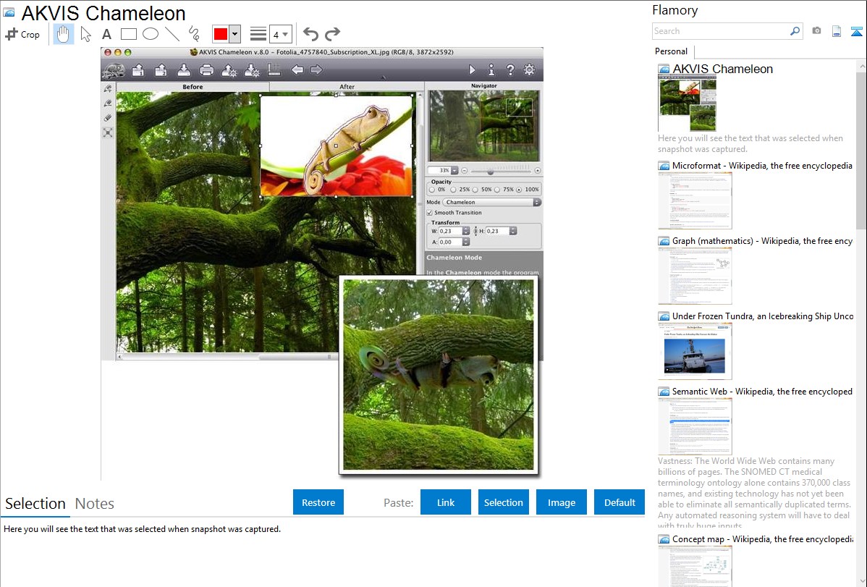Open the Selection tab
This screenshot has width=867, height=587.
pyautogui.click(x=35, y=504)
